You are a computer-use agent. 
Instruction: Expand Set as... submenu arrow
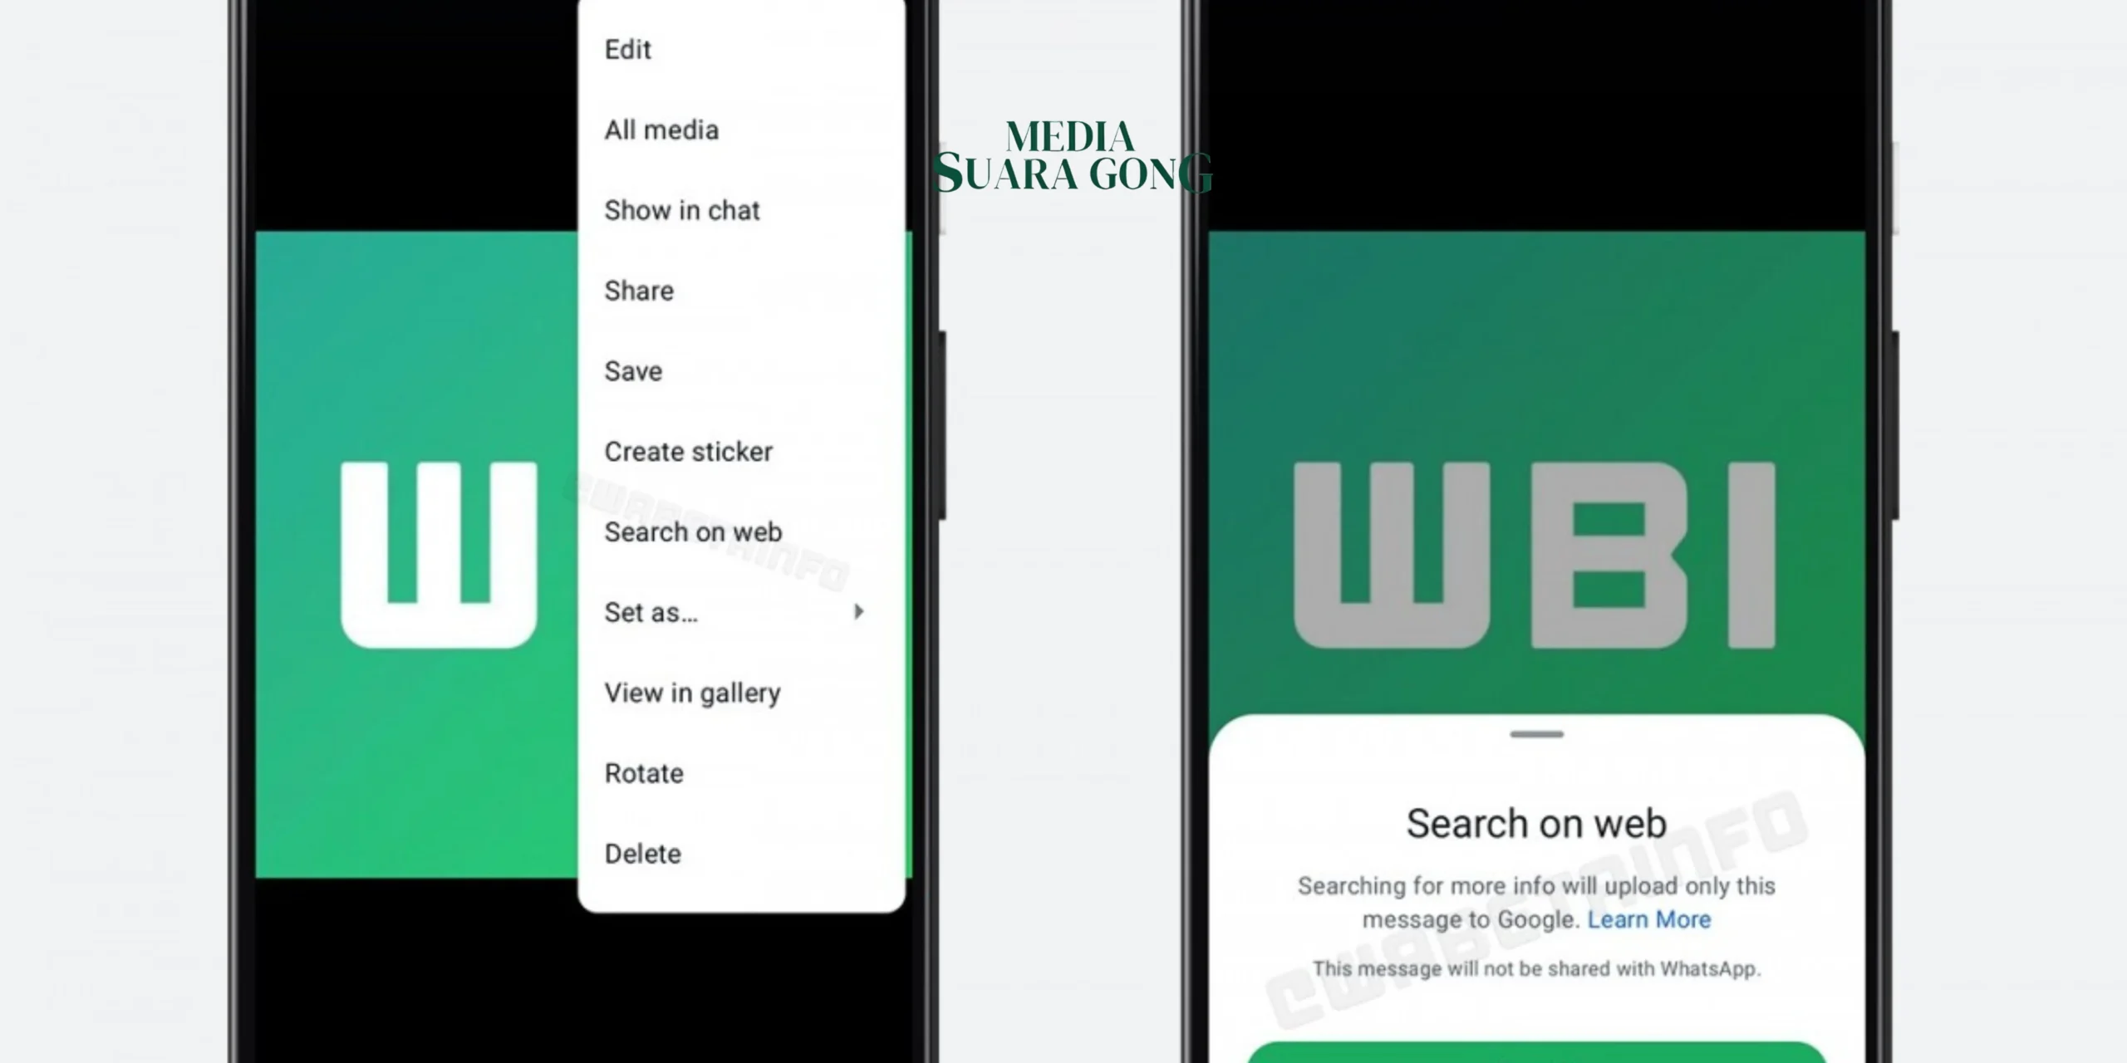(858, 611)
